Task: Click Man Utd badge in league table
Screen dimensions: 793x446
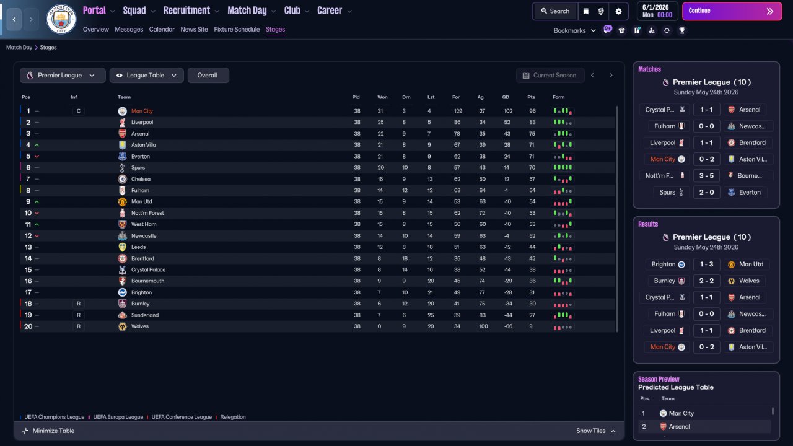Action: pyautogui.click(x=122, y=202)
